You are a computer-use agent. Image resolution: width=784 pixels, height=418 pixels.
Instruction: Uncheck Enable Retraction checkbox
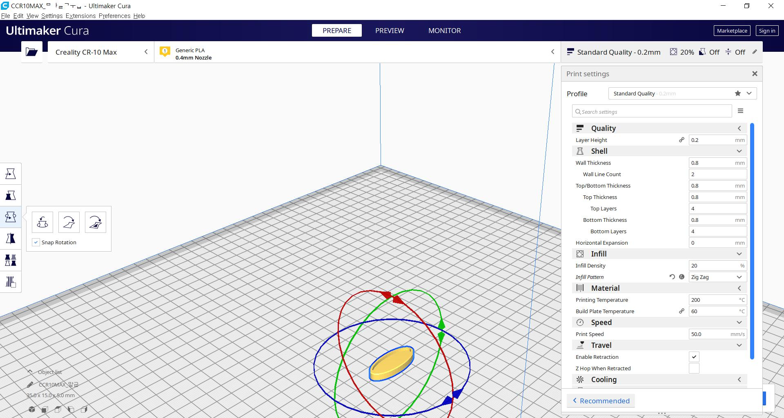(694, 357)
